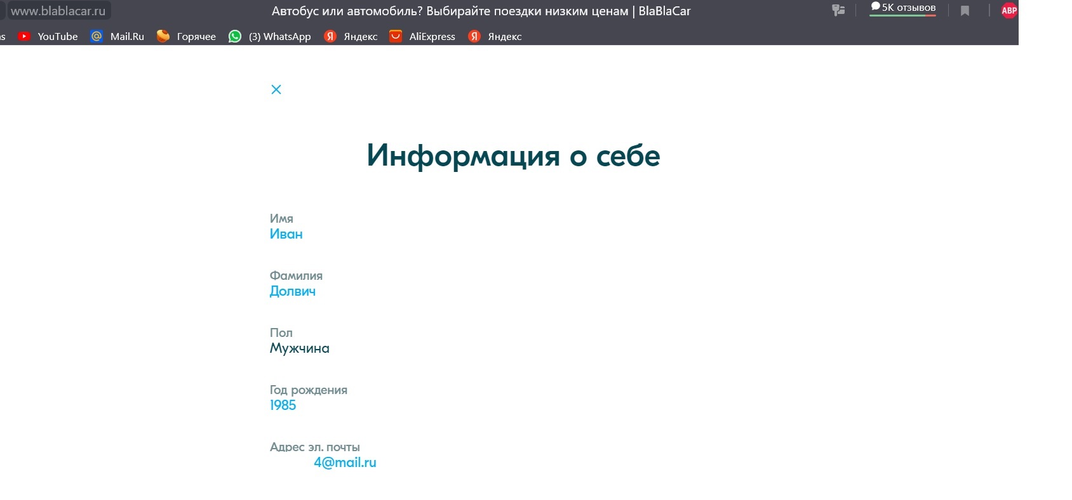Image resolution: width=1072 pixels, height=500 pixels.
Task: Open the first Яндекс bookmark icon
Action: pyautogui.click(x=330, y=36)
